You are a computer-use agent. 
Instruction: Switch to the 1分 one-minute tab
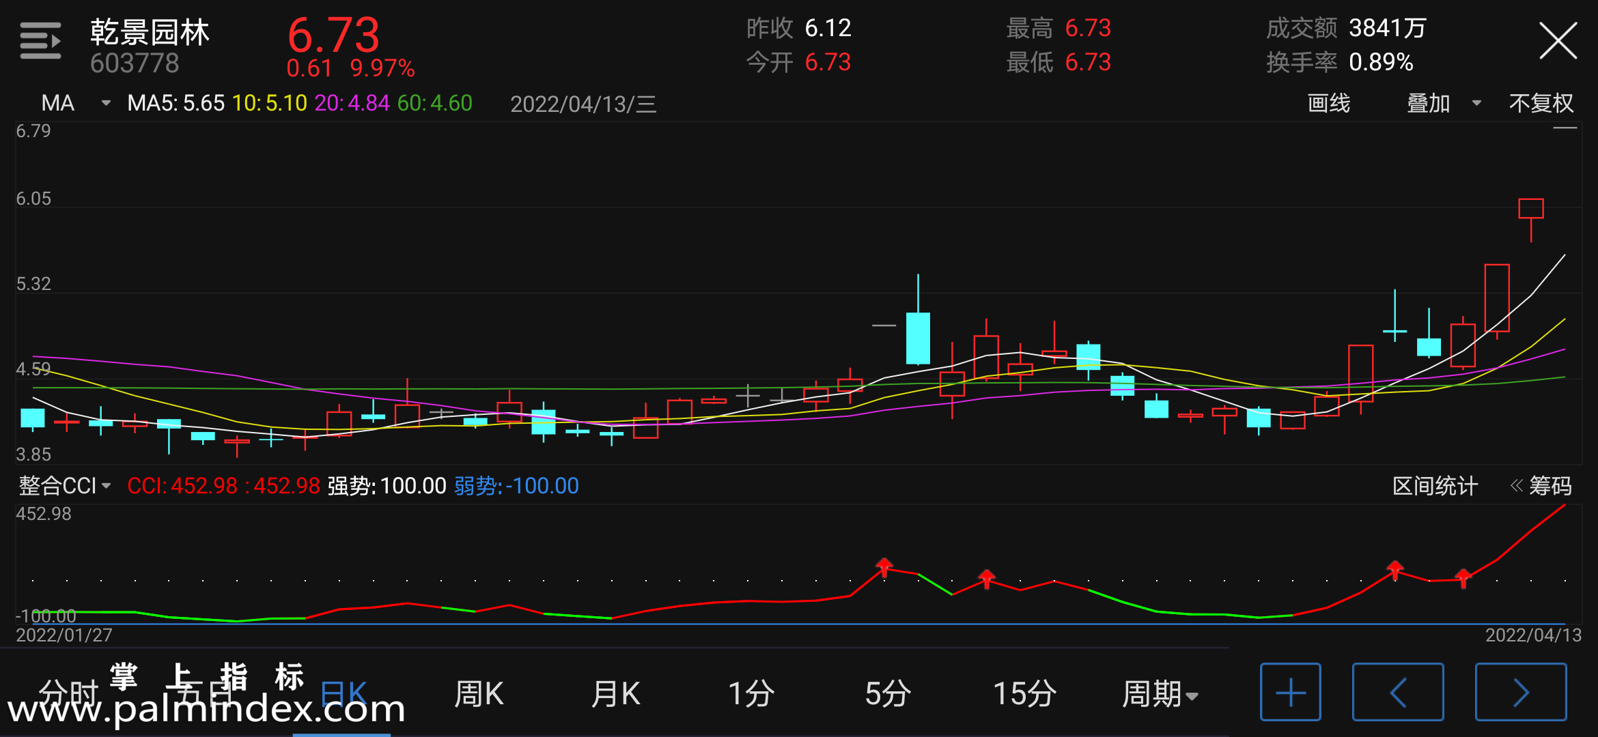coord(751,694)
